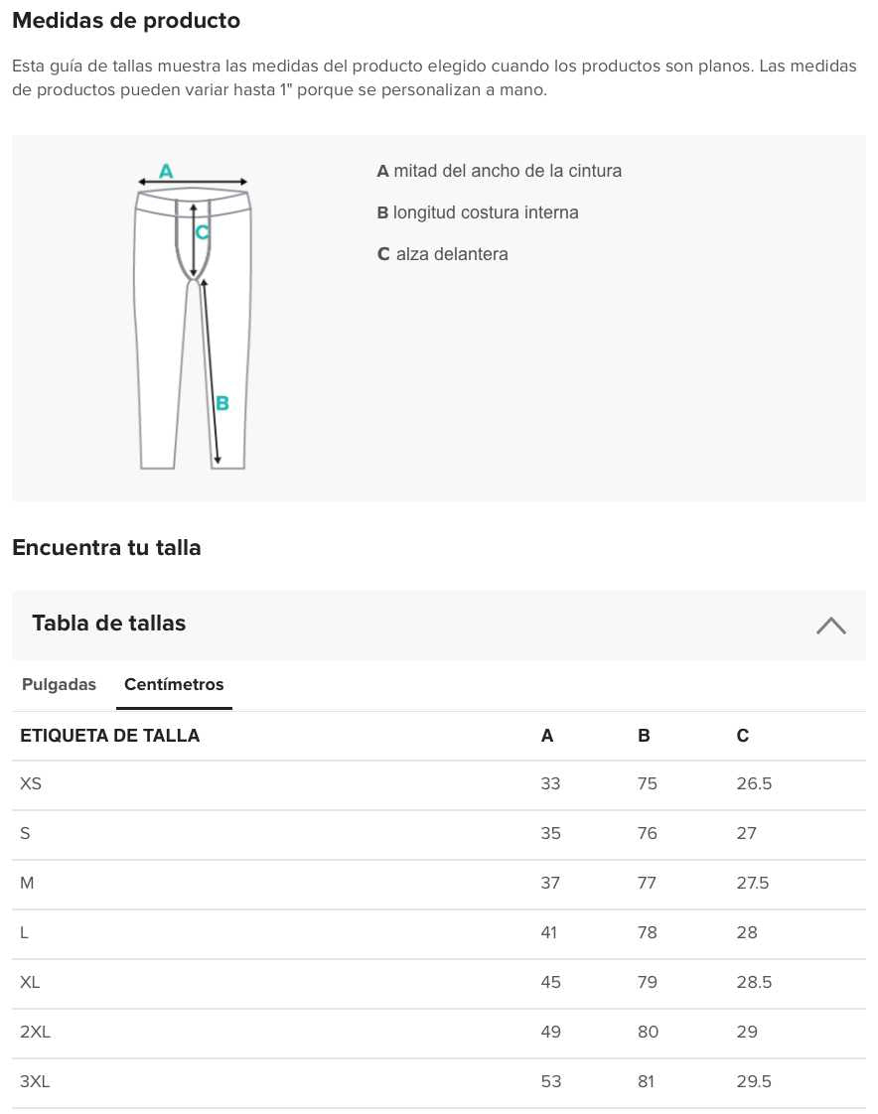The height and width of the screenshot is (1114, 878).
Task: Select the 3XL size row
Action: pyautogui.click(x=35, y=1081)
